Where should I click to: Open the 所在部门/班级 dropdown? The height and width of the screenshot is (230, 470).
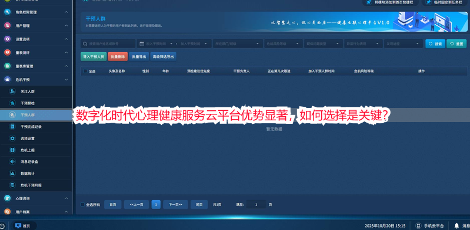point(238,43)
